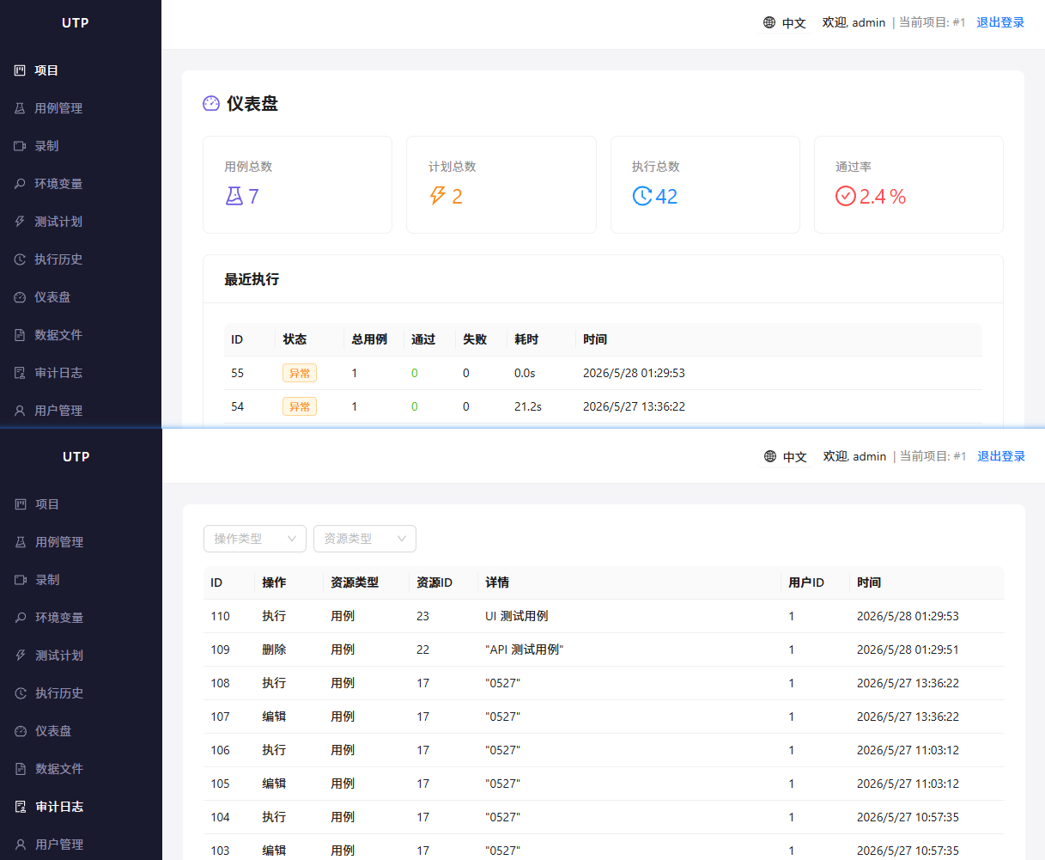Click detail text "API 测试用例"

click(525, 650)
